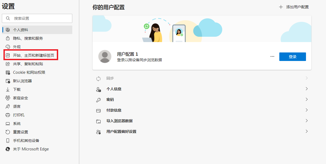This screenshot has height=164, width=326.
Task: Open the 密码 key icon
Action: [98, 99]
